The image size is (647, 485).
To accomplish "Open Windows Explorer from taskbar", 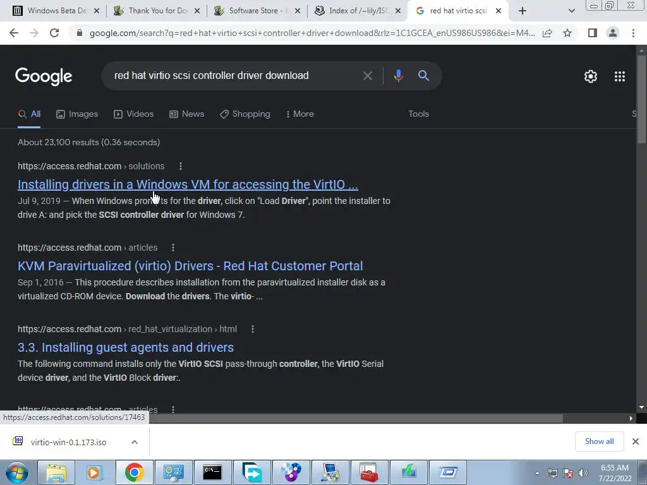I will 56,472.
